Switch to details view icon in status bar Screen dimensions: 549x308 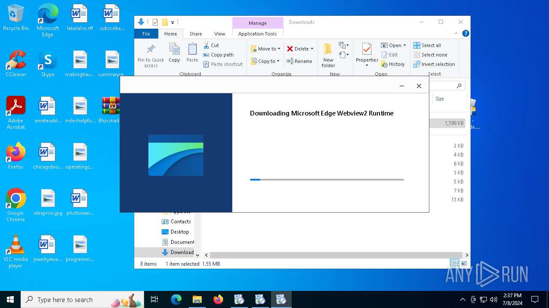(454, 264)
